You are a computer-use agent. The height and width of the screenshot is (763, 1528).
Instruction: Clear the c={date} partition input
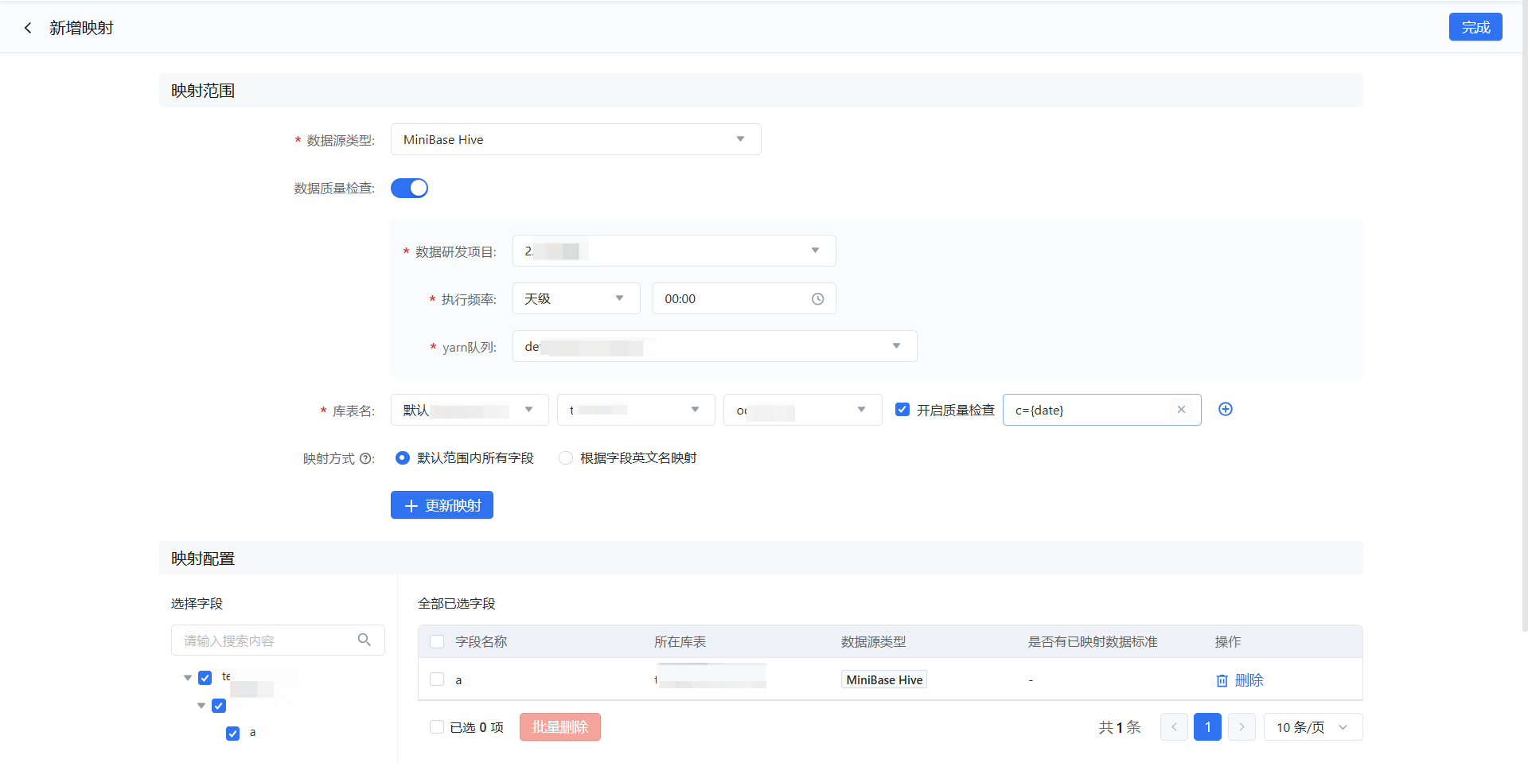click(x=1181, y=410)
